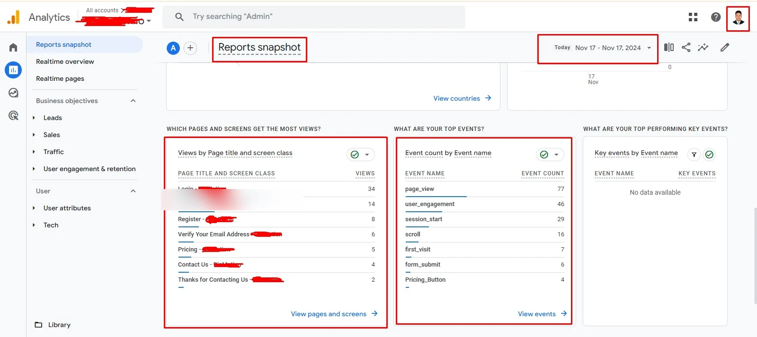Click the View pages and screens link
The image size is (757, 337).
(329, 314)
